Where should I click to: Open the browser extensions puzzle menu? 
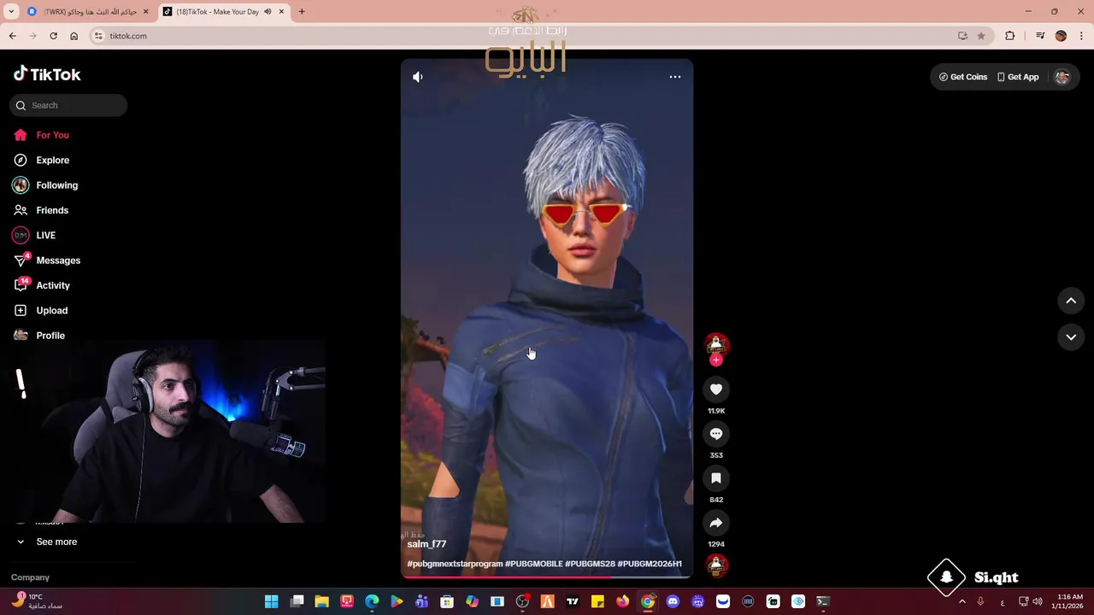[1010, 36]
